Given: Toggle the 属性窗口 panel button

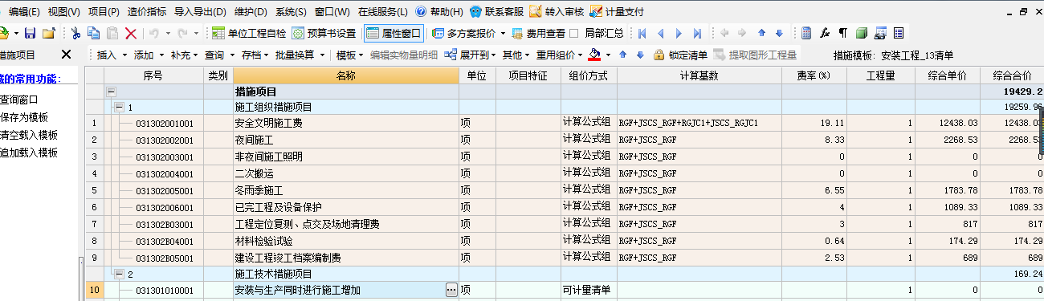Looking at the screenshot, I should (x=394, y=33).
